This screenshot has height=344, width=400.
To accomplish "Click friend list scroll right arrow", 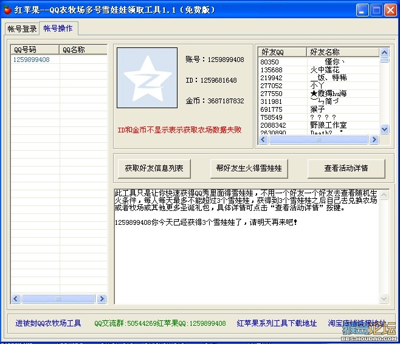I will click(374, 140).
